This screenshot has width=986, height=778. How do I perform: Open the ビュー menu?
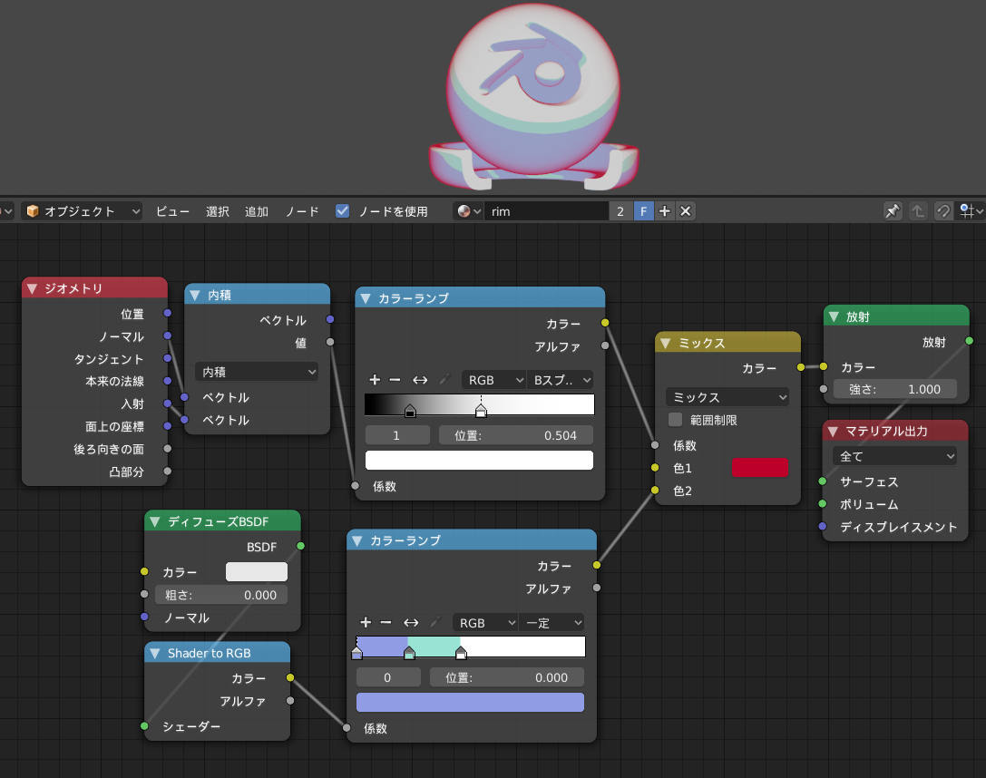pyautogui.click(x=172, y=211)
